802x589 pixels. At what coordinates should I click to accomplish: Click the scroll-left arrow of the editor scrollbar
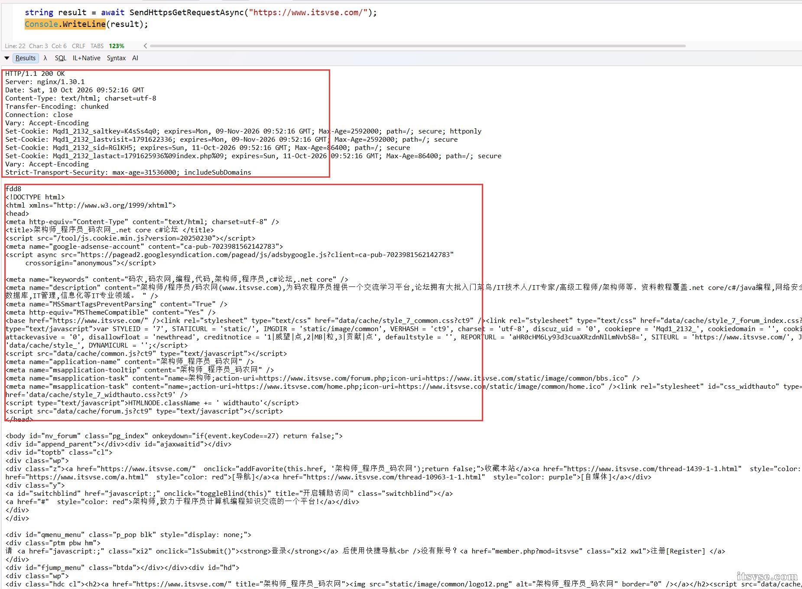click(x=145, y=46)
